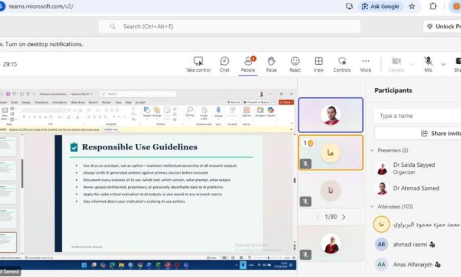Collapse the Presenters (2) section
The image size is (461, 277).
[x=372, y=150]
